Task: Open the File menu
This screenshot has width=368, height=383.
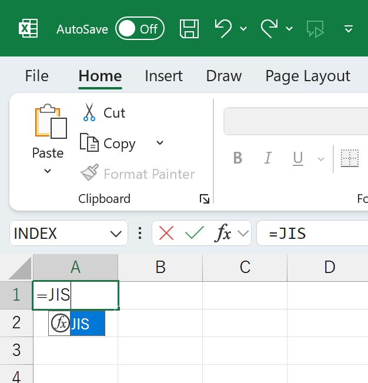Action: click(36, 76)
